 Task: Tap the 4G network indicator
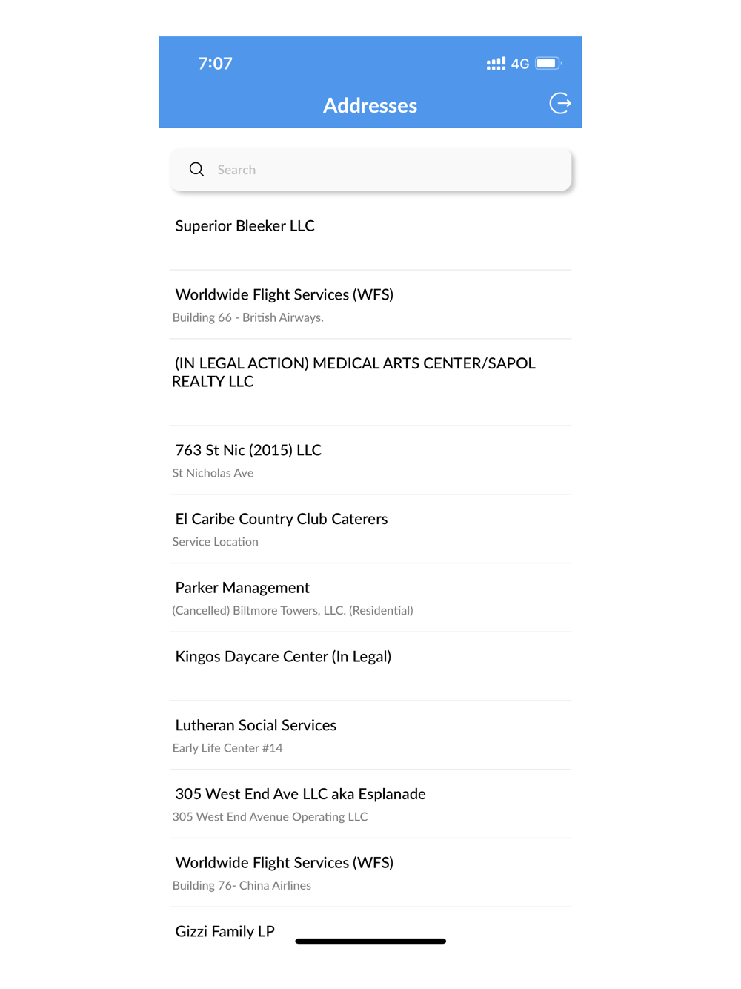click(520, 64)
